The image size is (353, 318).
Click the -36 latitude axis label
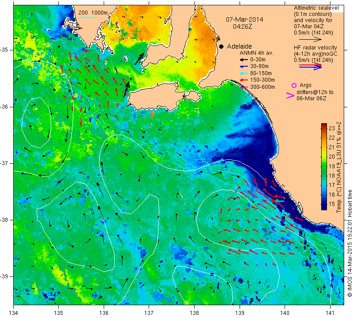[x=5, y=106]
